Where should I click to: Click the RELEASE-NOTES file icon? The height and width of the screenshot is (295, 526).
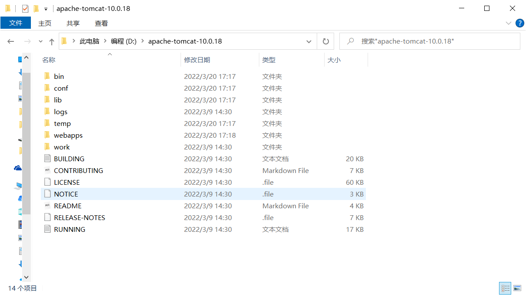click(47, 217)
